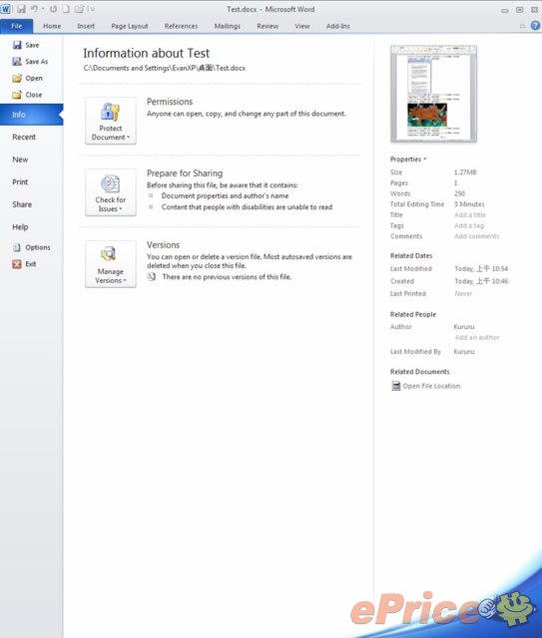
Task: Open the Manage Versions dropdown button
Action: coord(111,263)
